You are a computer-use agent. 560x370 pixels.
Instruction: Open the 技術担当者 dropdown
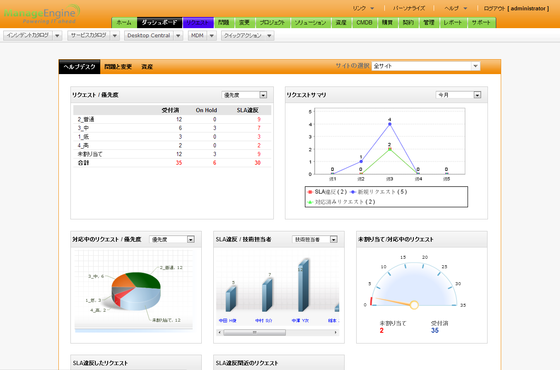click(315, 239)
